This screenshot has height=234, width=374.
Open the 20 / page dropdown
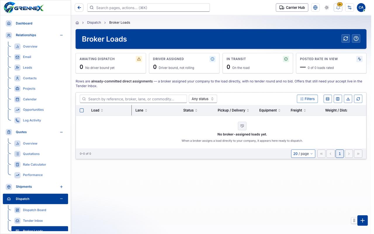(x=303, y=154)
